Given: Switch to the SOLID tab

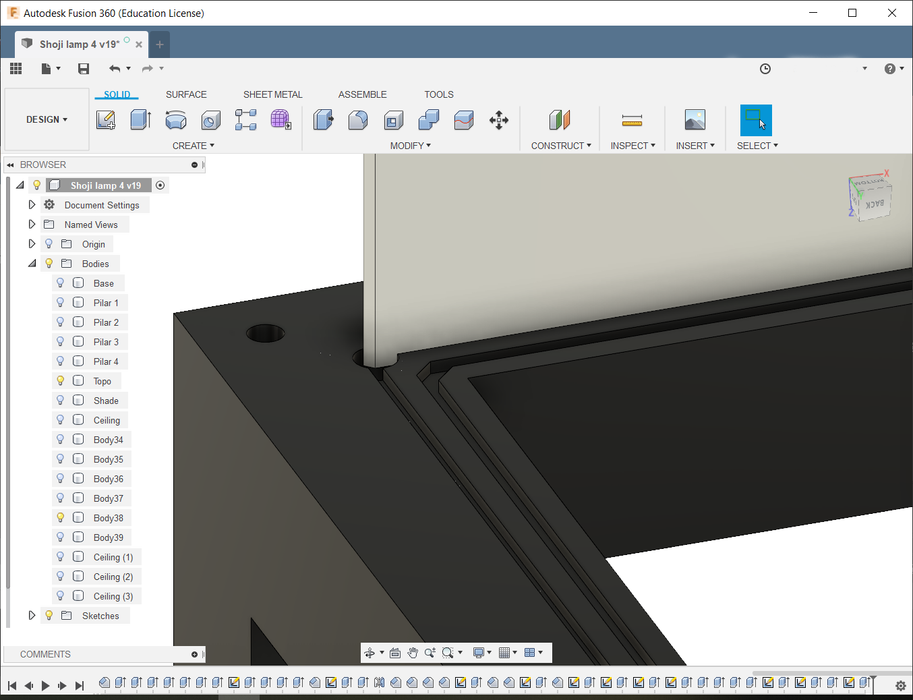Looking at the screenshot, I should coord(117,94).
